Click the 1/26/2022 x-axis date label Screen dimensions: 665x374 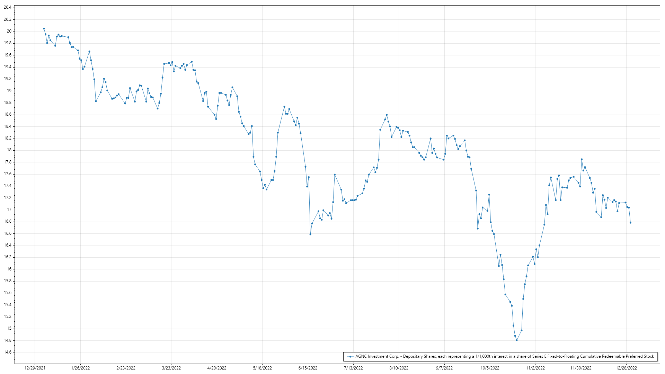tap(80, 368)
